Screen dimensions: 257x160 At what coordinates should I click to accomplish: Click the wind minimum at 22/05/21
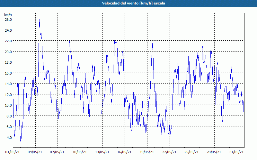pyautogui.click(x=170, y=136)
